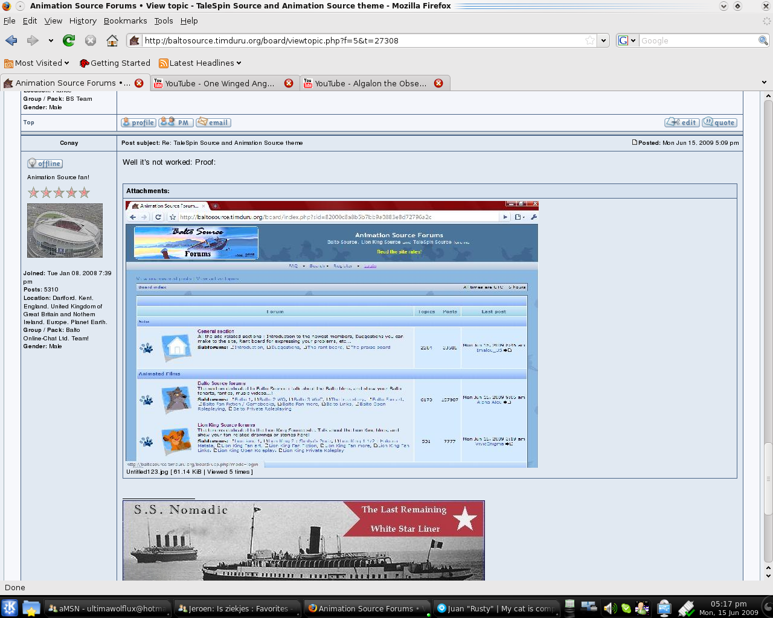Reload the page with the green refresh icon
773x618 pixels.
pyautogui.click(x=69, y=40)
